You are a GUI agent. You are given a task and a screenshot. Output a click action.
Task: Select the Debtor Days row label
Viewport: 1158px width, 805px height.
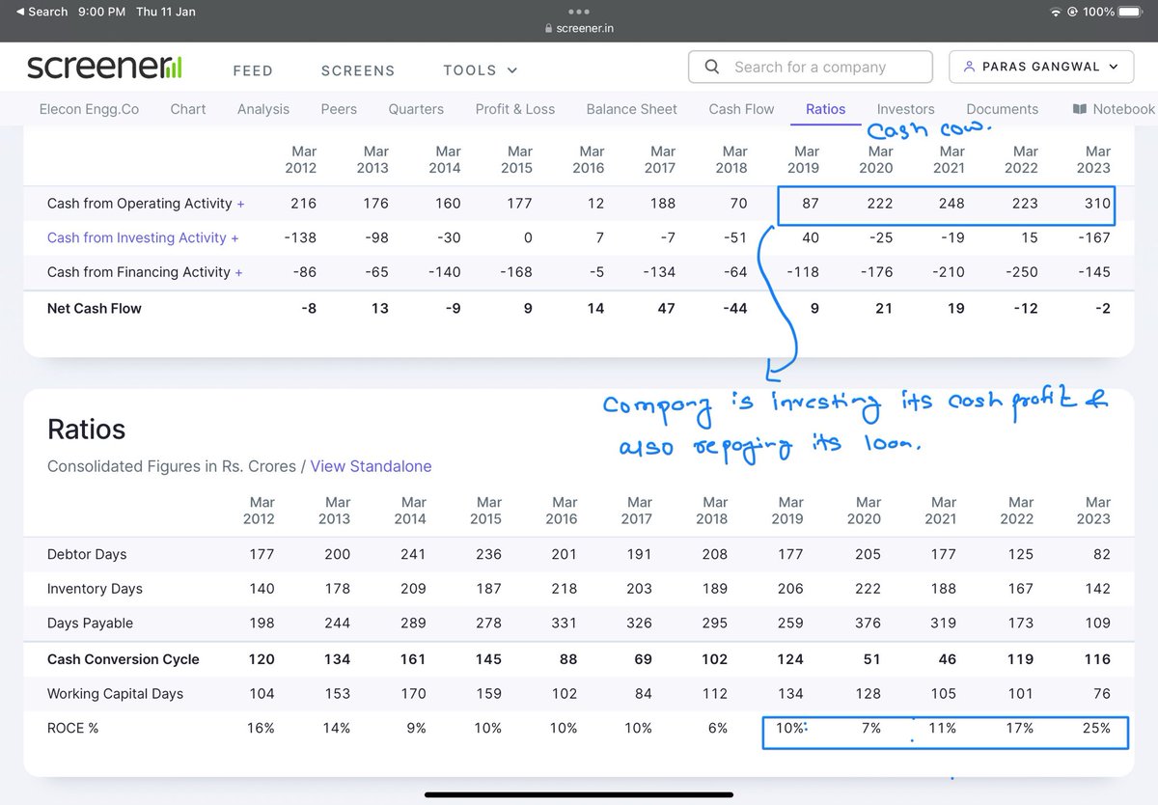[87, 555]
